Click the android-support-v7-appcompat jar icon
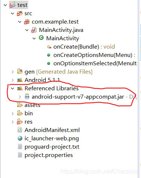Screen dimensions: 141x178 tap(27, 96)
